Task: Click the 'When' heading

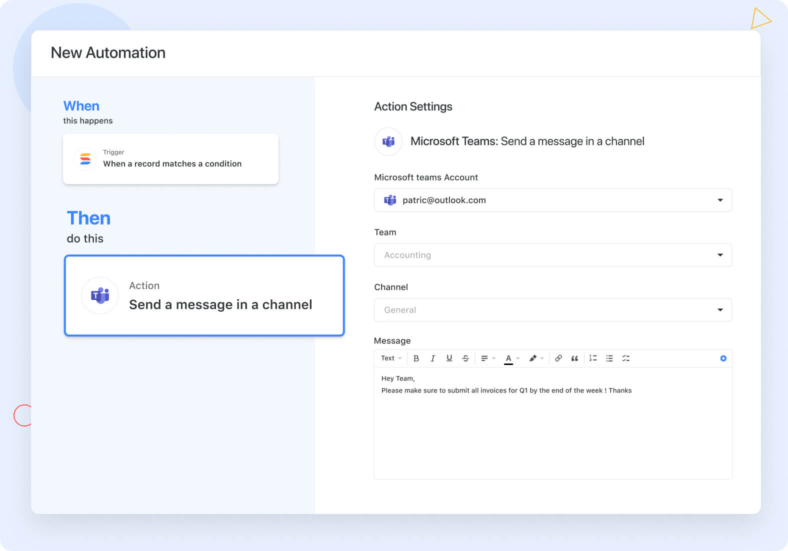Action: [81, 106]
